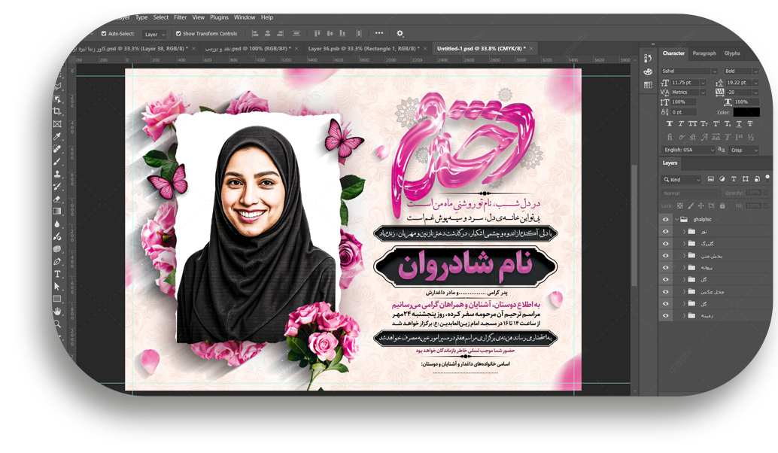Select the Eraser tool

[57, 199]
